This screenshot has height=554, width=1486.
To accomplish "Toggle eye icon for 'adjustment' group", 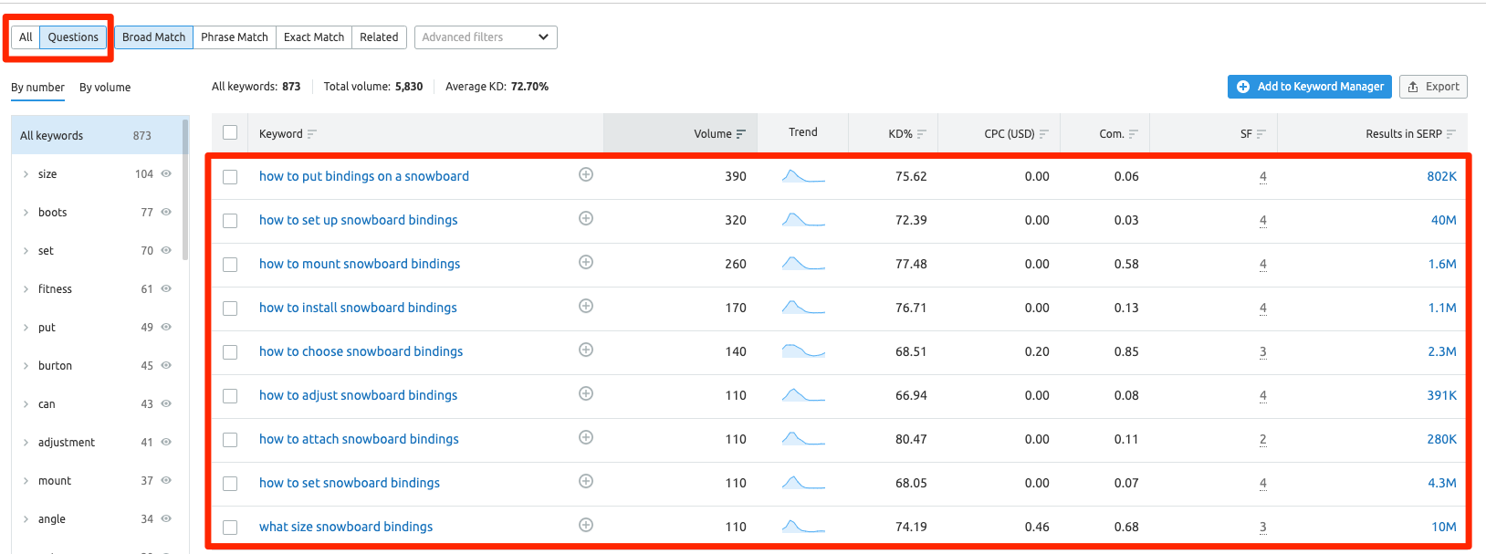I will [x=166, y=442].
